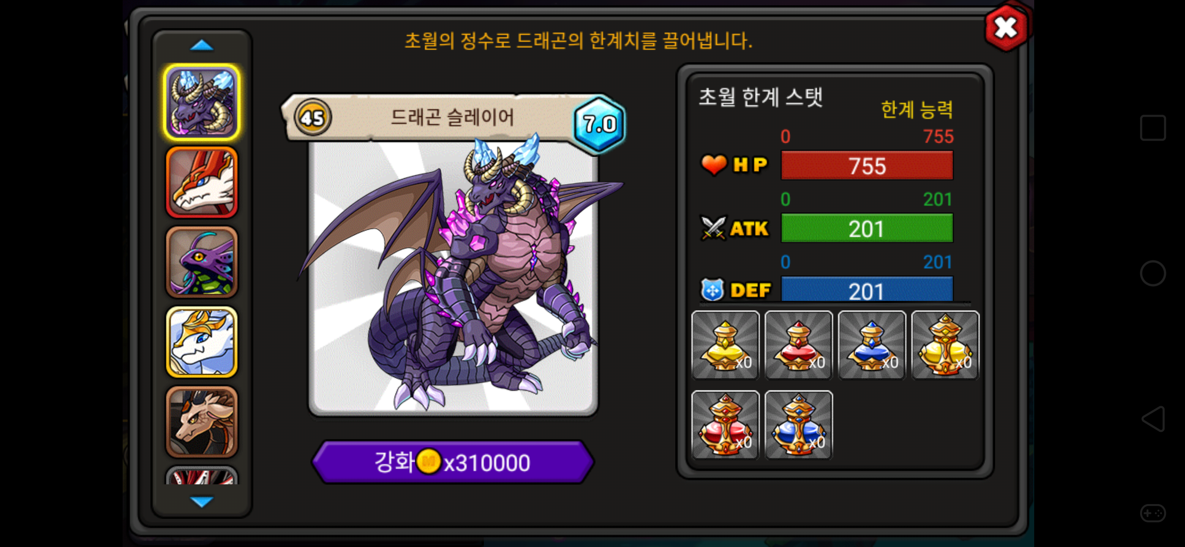1185x547 pixels.
Task: Select the purple horned dragon portrait
Action: tap(201, 102)
